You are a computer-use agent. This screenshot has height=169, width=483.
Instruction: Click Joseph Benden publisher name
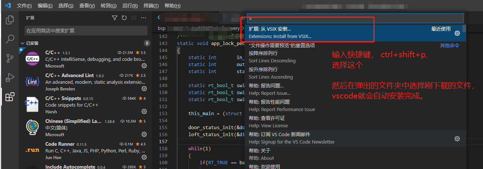(60, 89)
